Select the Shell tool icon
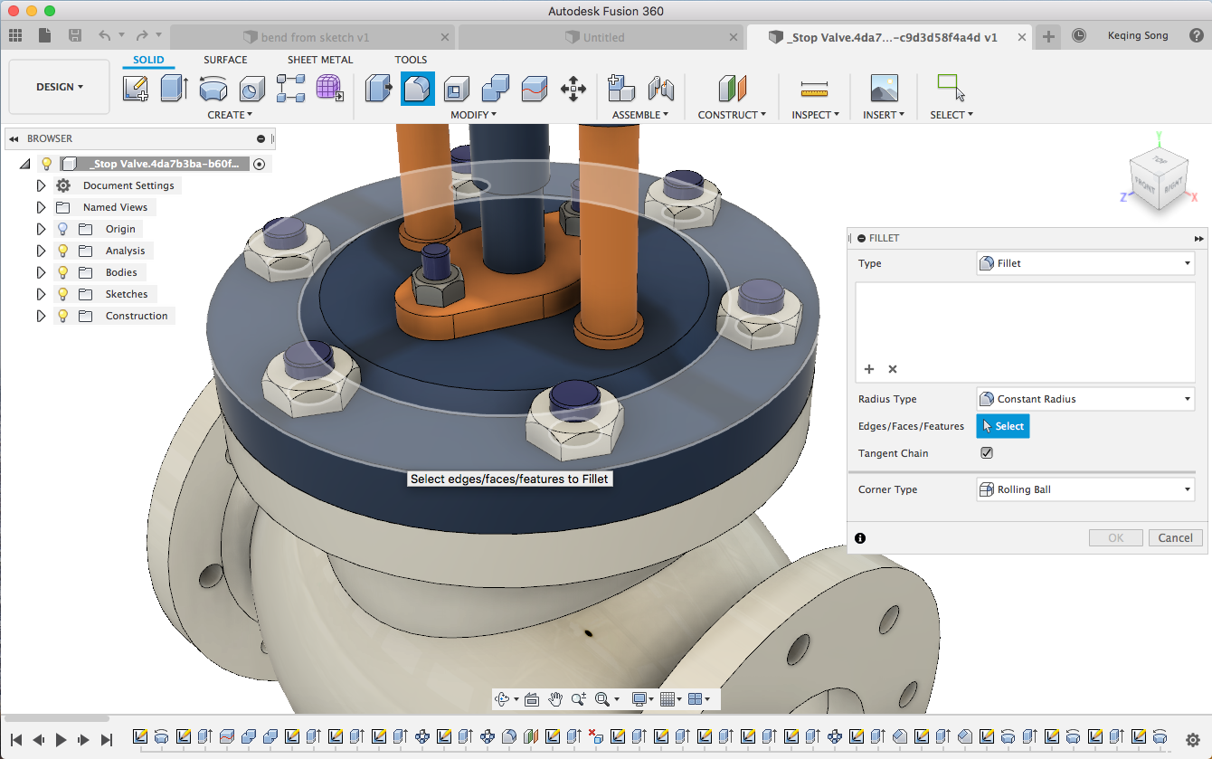 pyautogui.click(x=457, y=89)
